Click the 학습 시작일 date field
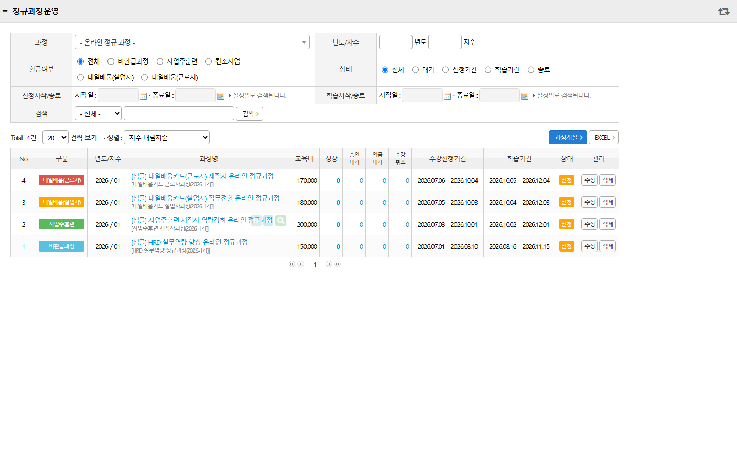The height and width of the screenshot is (461, 737). tap(422, 95)
